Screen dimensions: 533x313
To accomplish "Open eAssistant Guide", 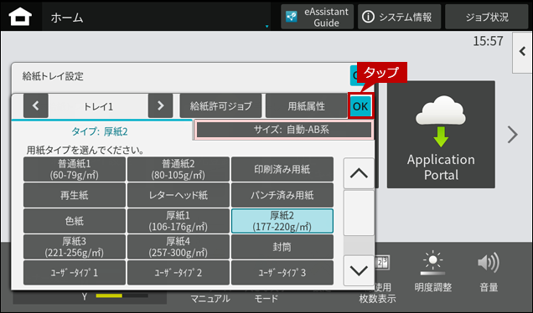I will [317, 17].
